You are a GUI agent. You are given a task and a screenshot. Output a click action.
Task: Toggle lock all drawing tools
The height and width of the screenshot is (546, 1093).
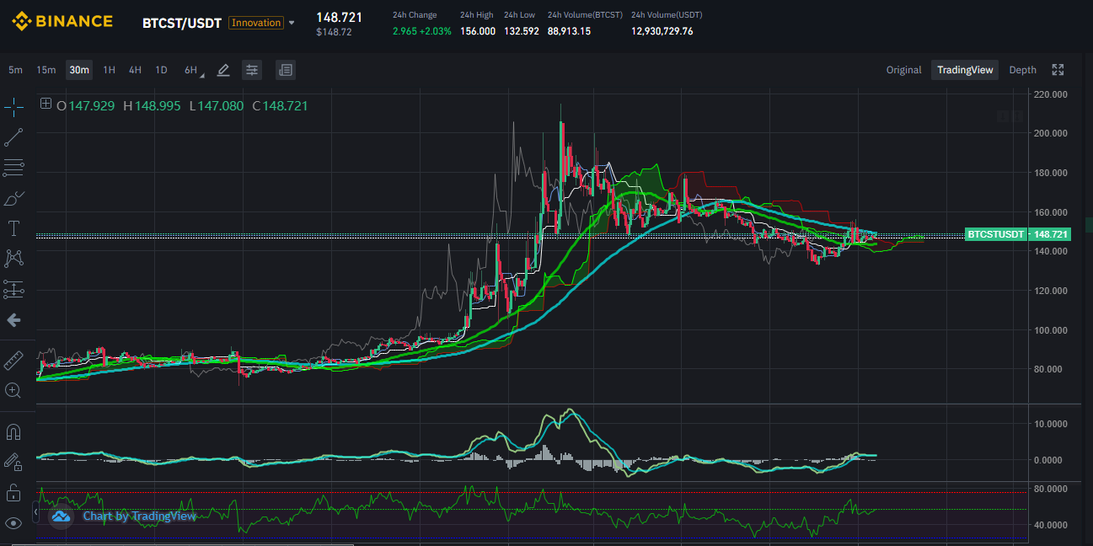13,492
